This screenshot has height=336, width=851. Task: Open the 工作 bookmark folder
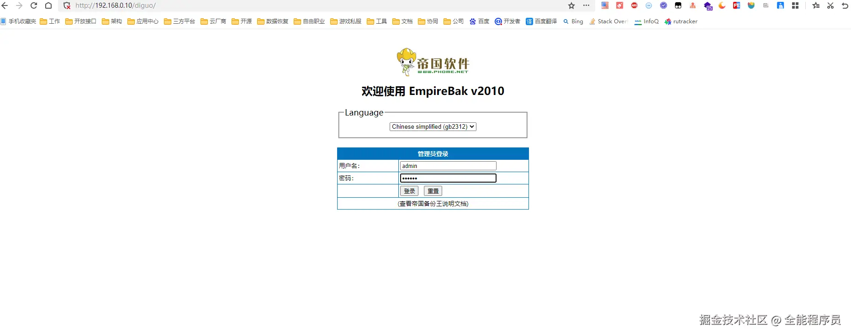tap(50, 21)
